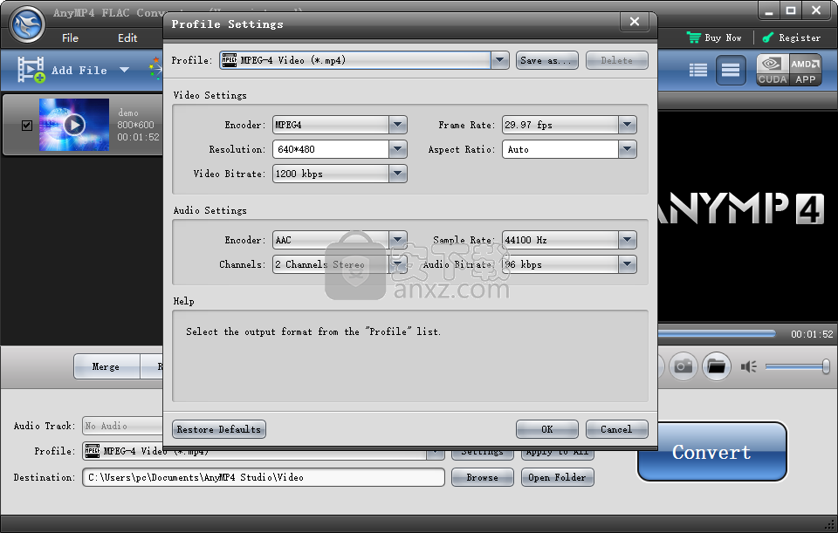Open the video Encoder MPEG4 dropdown

tap(398, 125)
